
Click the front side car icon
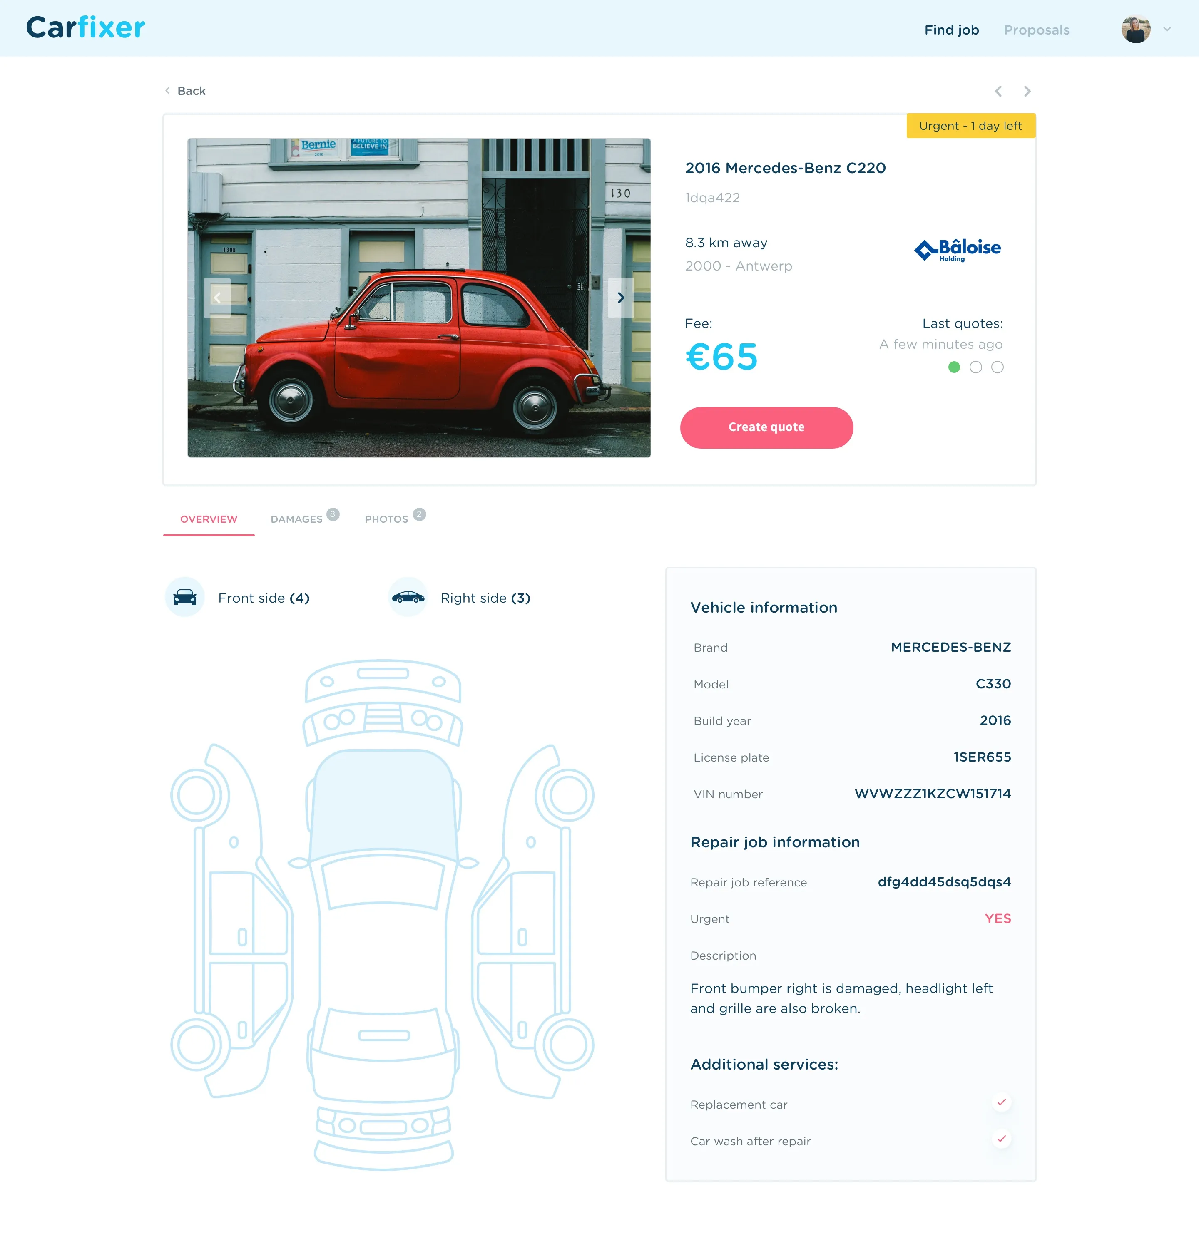pyautogui.click(x=185, y=597)
